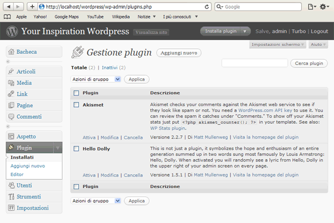Viewport: 334px width, 223px height.
Task: Click the Articoli pin icon
Action: (x=11, y=72)
